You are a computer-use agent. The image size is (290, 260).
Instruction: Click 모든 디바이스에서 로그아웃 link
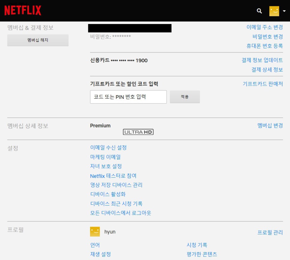(121, 213)
